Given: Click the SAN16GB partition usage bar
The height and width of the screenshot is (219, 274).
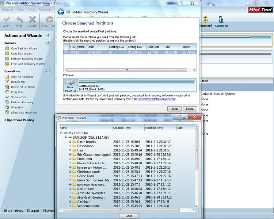Looking at the screenshot, I should (x=137, y=82).
